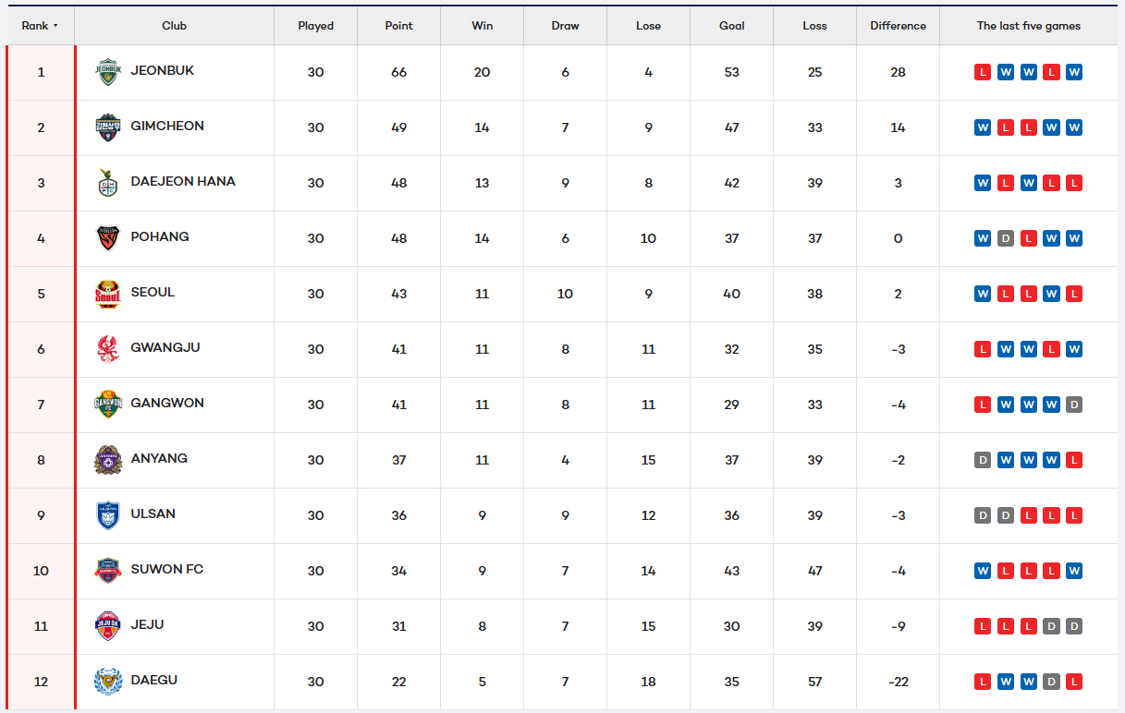Open the GANGWON club name link
The width and height of the screenshot is (1125, 713).
coord(167,403)
